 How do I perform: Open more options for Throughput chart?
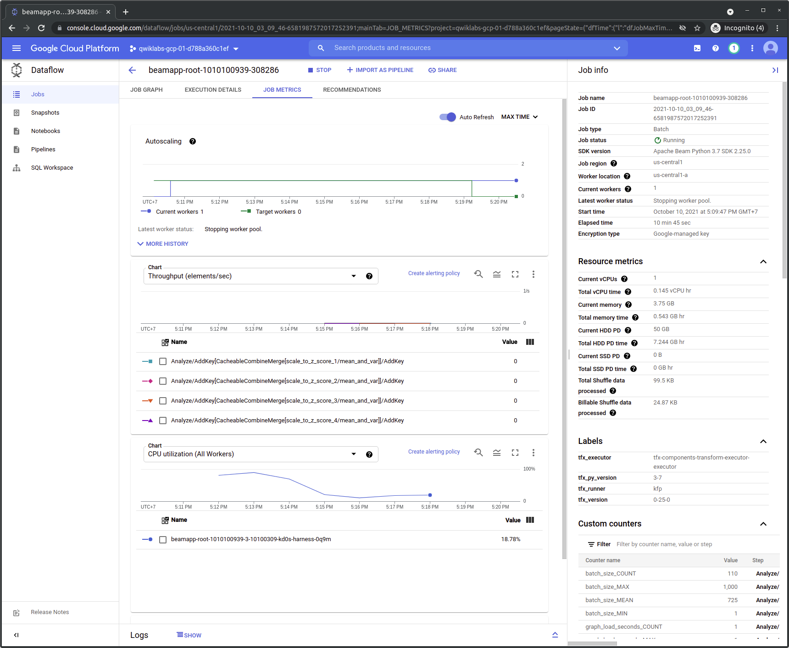coord(533,274)
